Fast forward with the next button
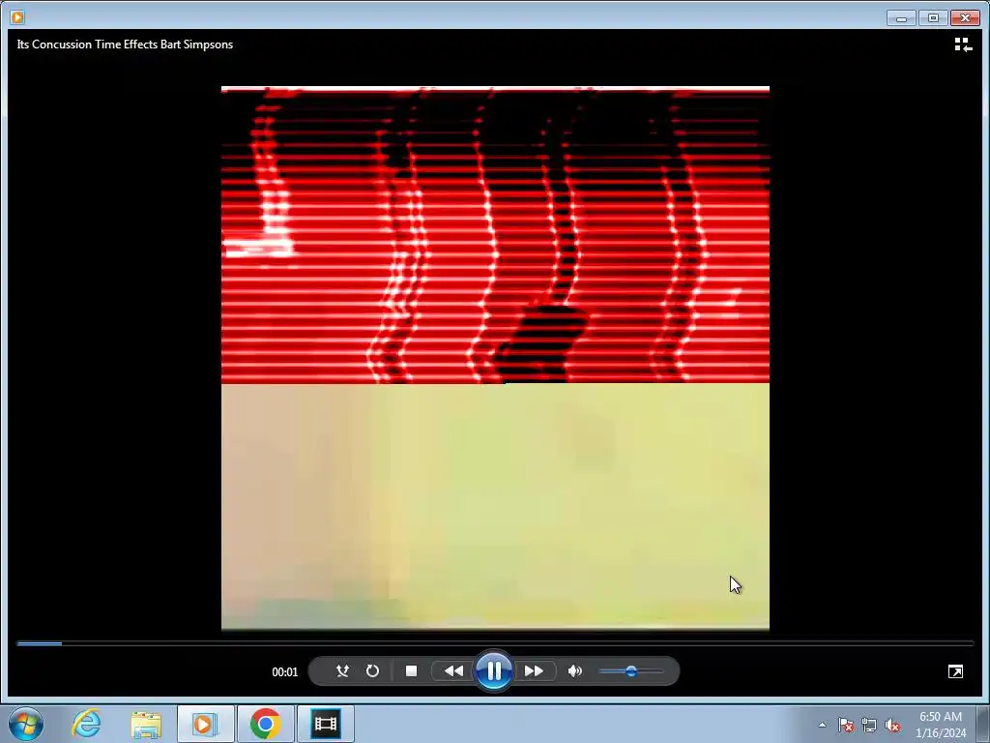The height and width of the screenshot is (743, 990). pyautogui.click(x=534, y=671)
